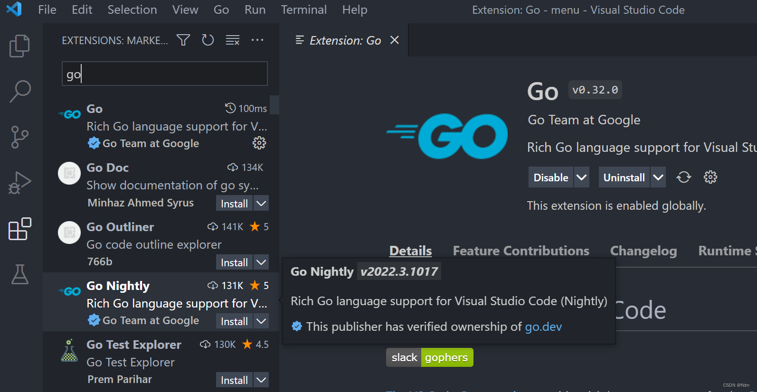Install the Go Nightly extension
Viewport: 757px width, 392px height.
click(234, 321)
